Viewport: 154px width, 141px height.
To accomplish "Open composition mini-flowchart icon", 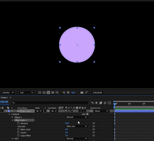I will point(92,103).
